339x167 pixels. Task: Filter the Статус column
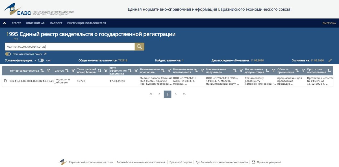[x=73, y=71]
